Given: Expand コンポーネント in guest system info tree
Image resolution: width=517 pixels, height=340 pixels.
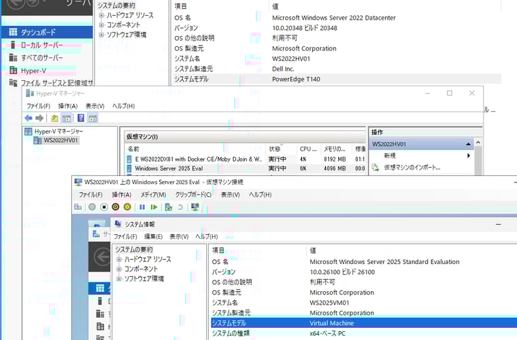Looking at the screenshot, I should click(x=119, y=269).
